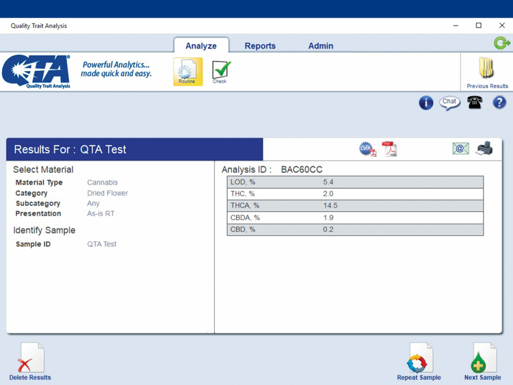Email the results using envelope icon
This screenshot has height=385, width=513.
[460, 148]
